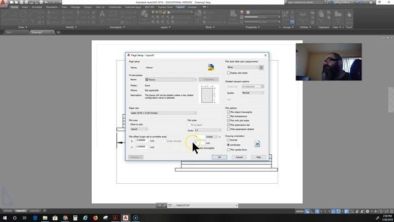Image resolution: width=394 pixels, height=222 pixels.
Task: Click the plotter Properties button
Action: coord(209,80)
